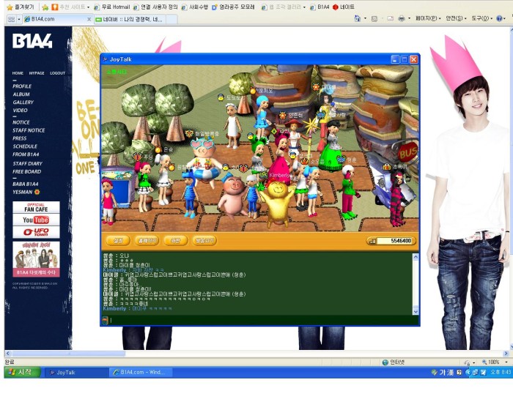Open the STAFF DIARY link
Viewport: 513px width, 410px height.
pyautogui.click(x=27, y=163)
